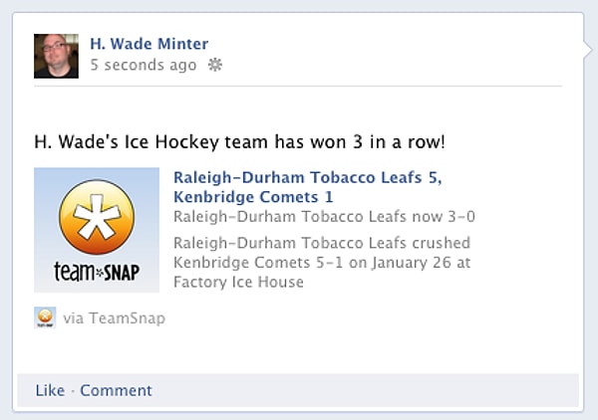Screen dimensions: 598x420
Task: Open the gear icon beside the timestamp
Action: 214,65
